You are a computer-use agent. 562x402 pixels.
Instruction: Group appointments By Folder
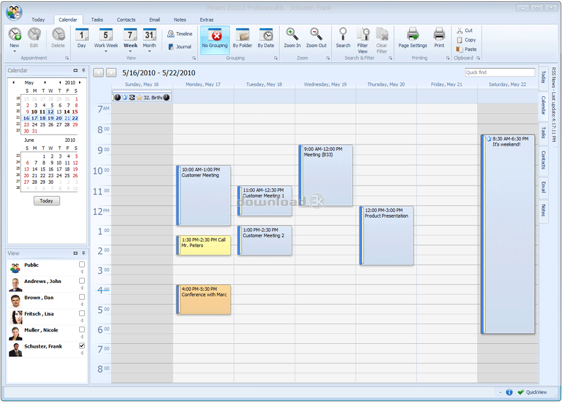pos(242,37)
